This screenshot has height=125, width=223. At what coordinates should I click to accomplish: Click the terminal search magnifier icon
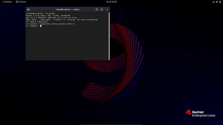coord(97,9)
